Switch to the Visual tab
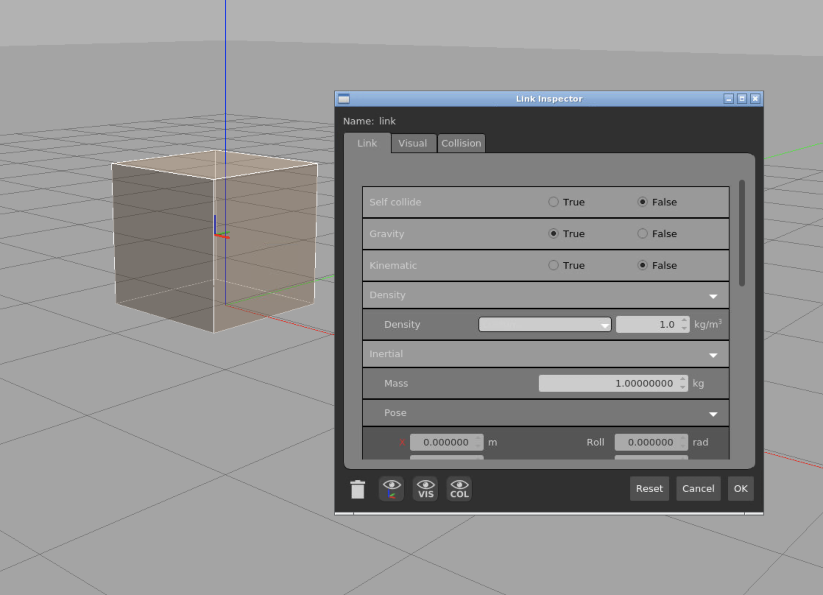The height and width of the screenshot is (595, 823). point(413,143)
